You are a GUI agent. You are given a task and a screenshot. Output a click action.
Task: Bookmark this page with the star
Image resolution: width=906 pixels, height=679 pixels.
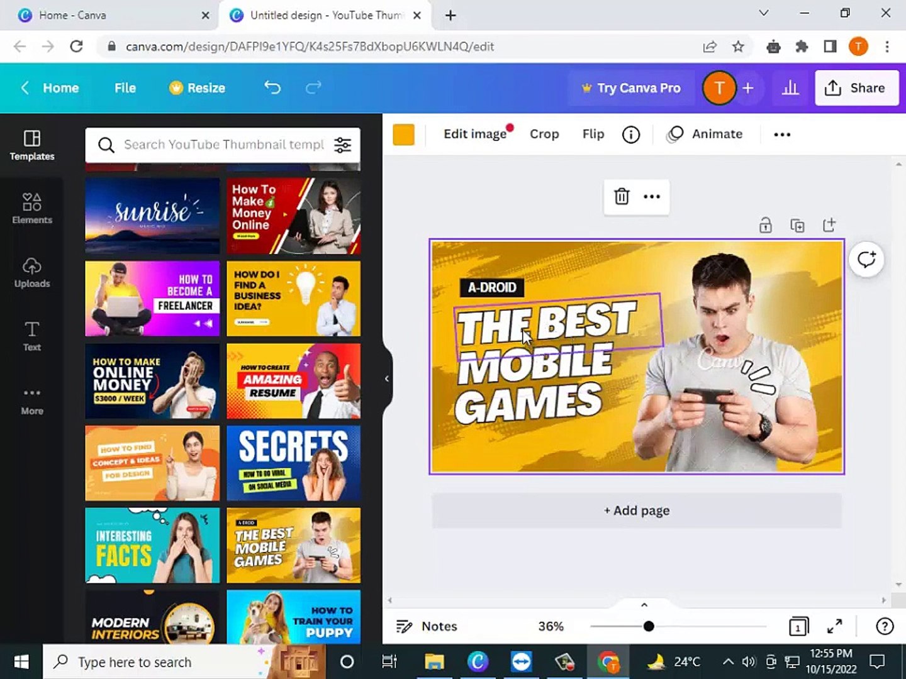point(738,47)
